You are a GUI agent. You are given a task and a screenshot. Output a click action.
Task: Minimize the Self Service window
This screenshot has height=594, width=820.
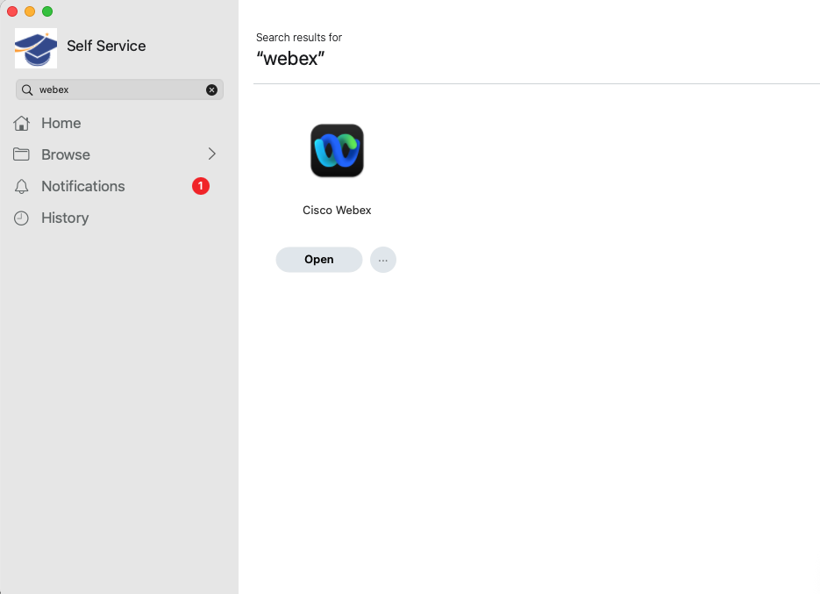click(30, 11)
